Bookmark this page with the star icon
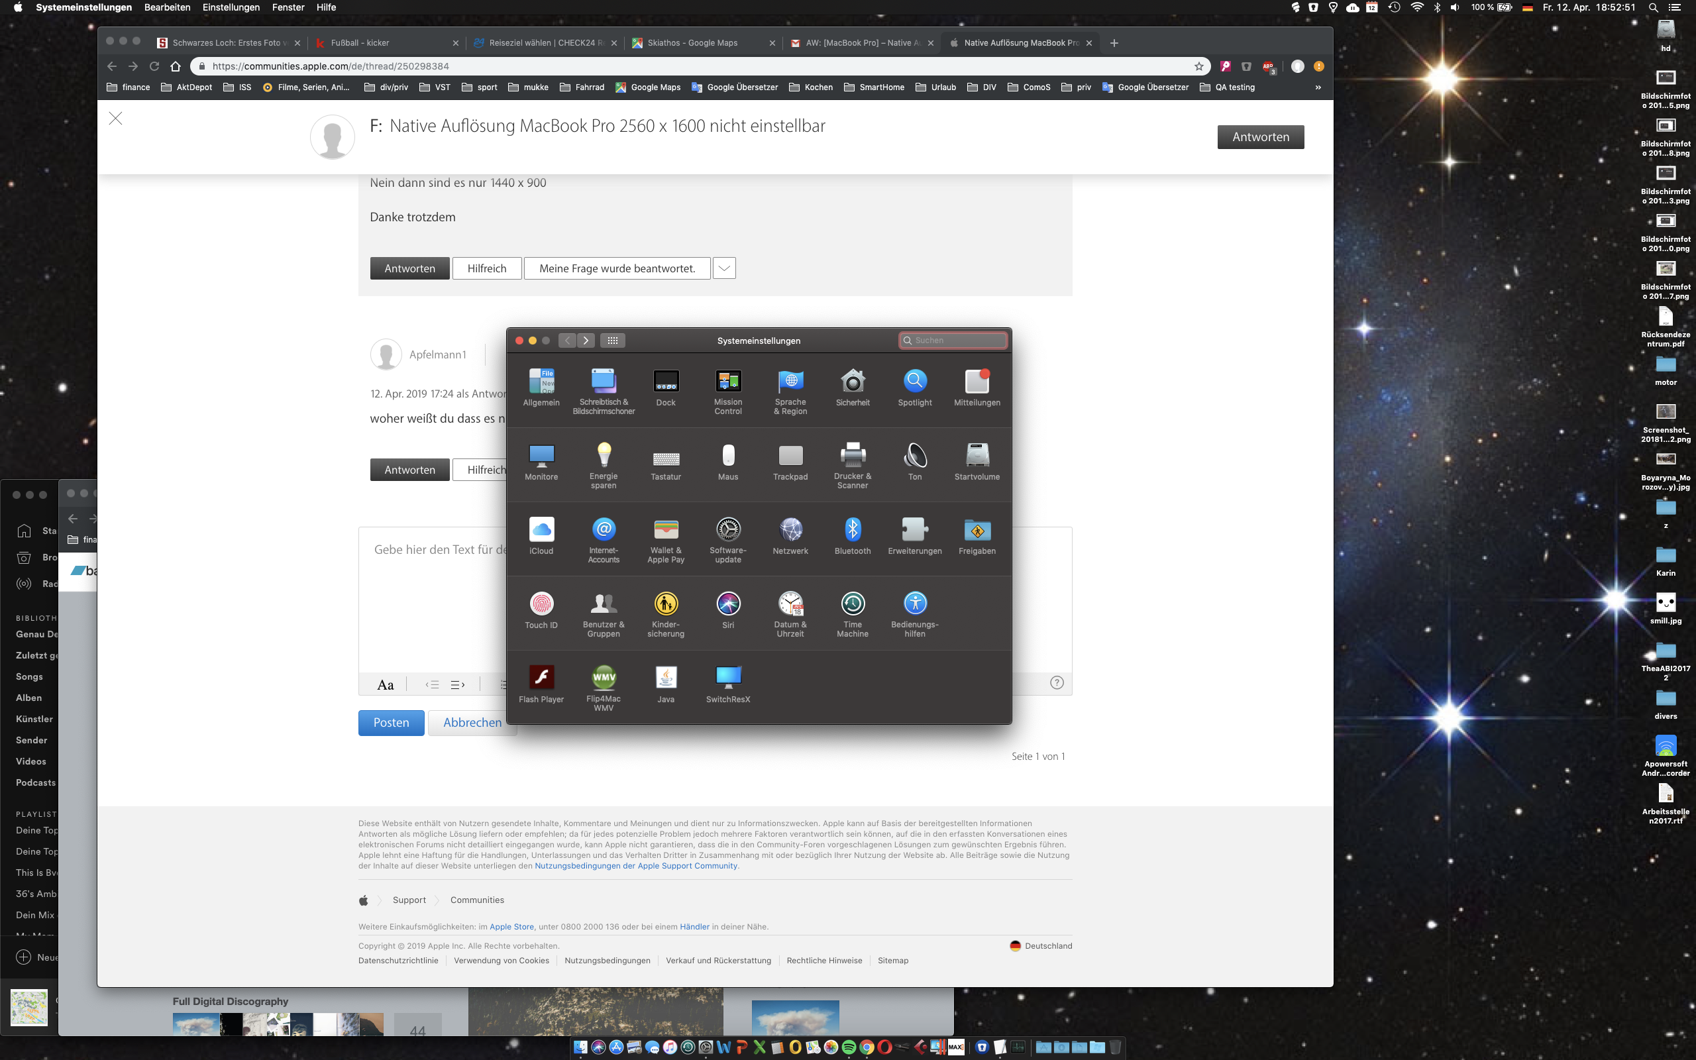Viewport: 1696px width, 1060px height. [x=1198, y=67]
